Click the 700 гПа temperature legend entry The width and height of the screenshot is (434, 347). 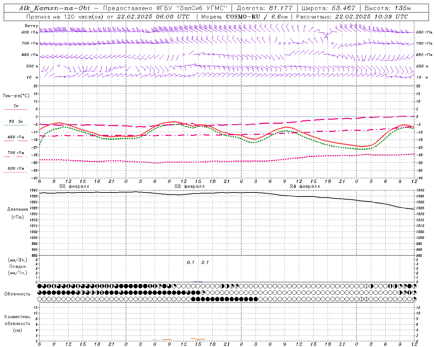(x=16, y=153)
